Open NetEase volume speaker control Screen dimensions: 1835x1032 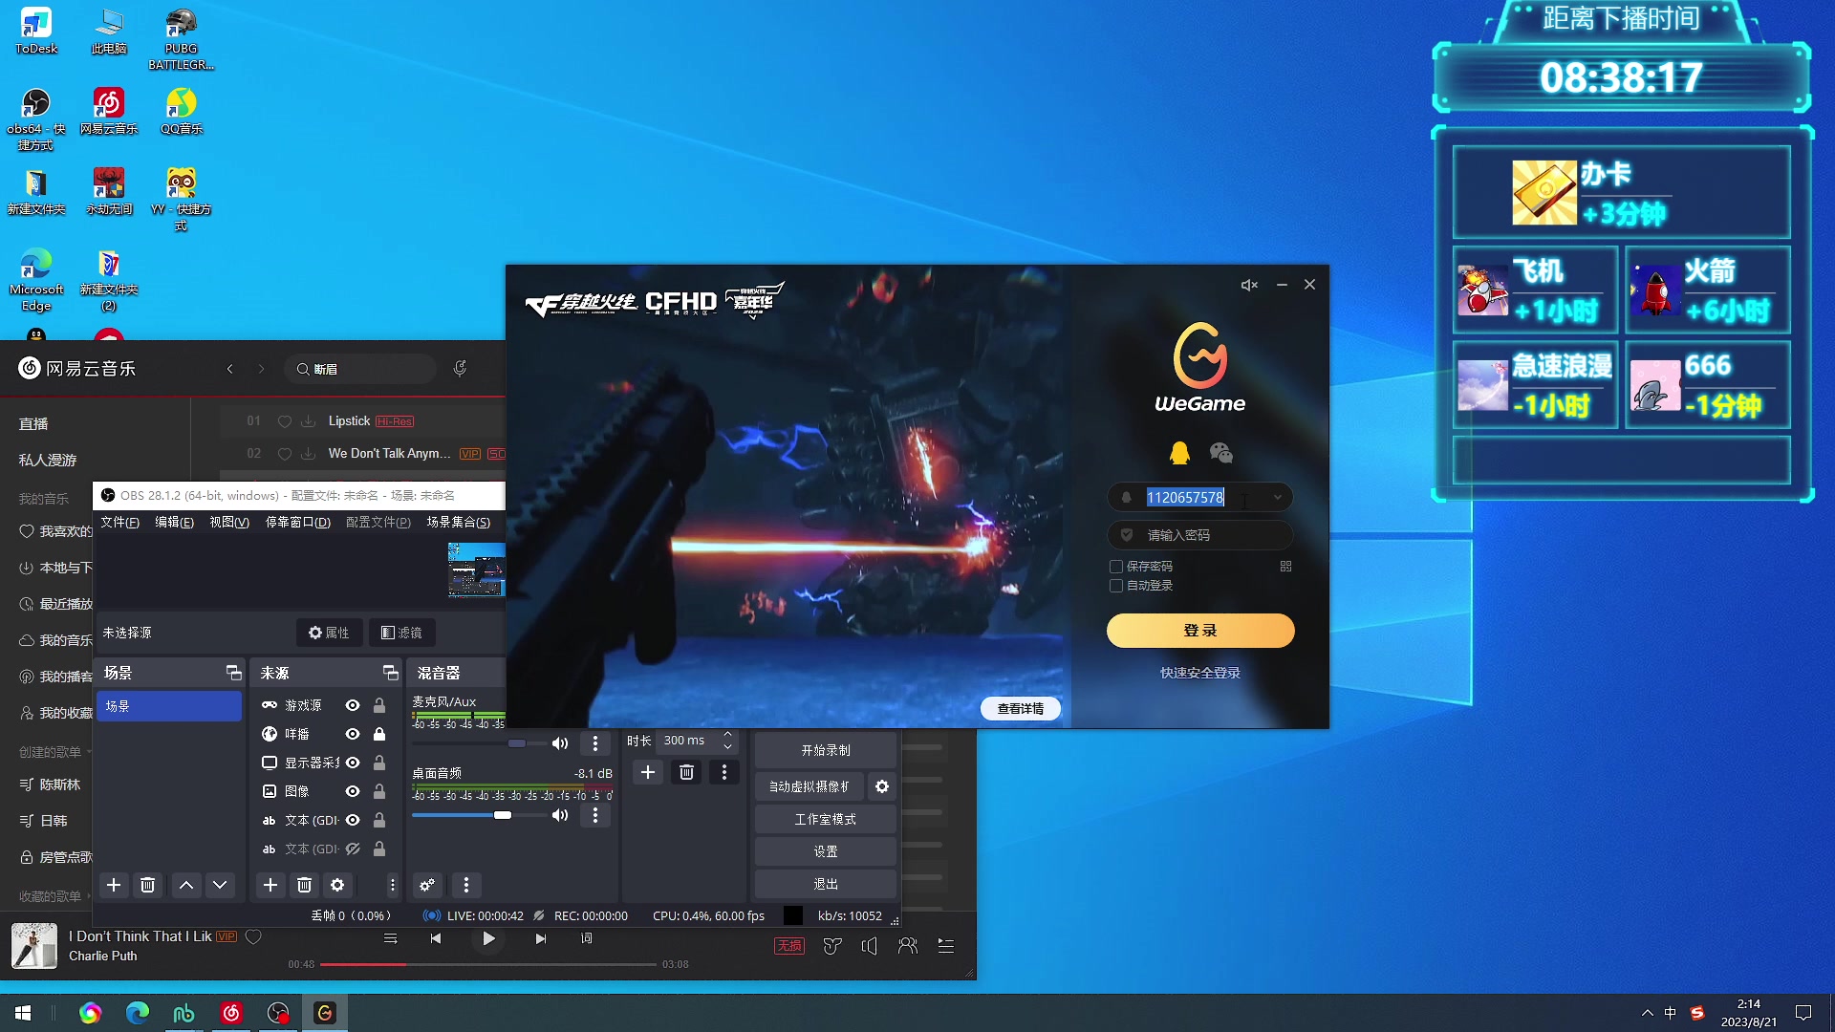pos(869,946)
